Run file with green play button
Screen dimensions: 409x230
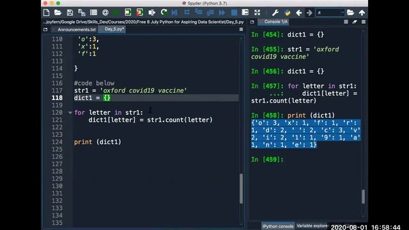116,13
